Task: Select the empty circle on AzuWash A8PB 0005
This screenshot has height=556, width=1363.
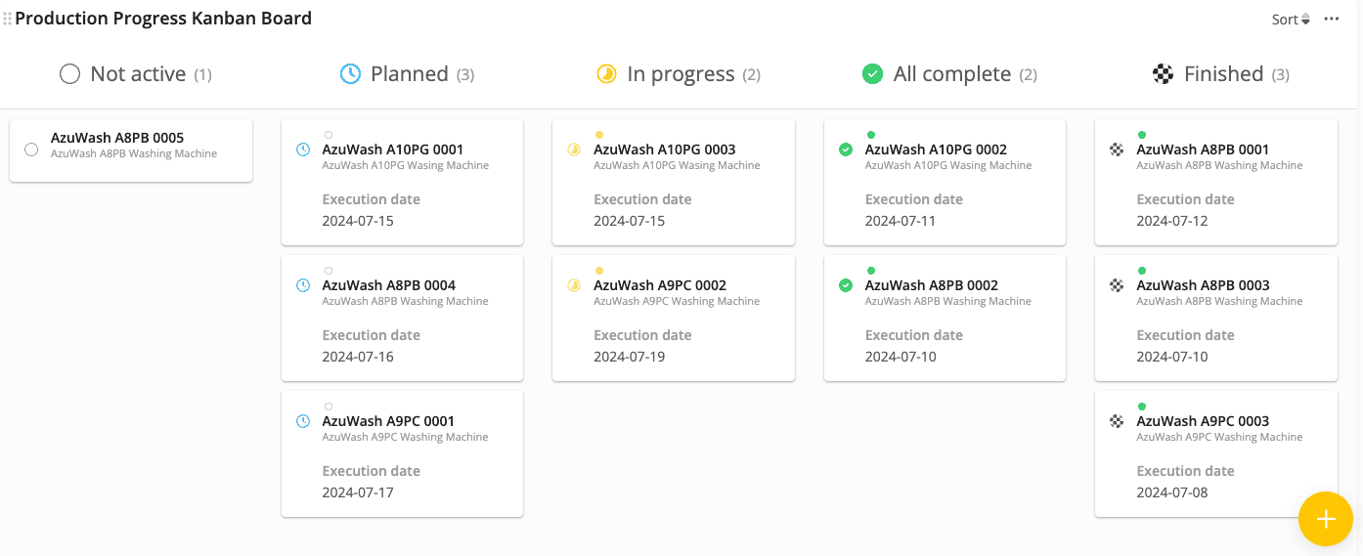Action: [31, 150]
